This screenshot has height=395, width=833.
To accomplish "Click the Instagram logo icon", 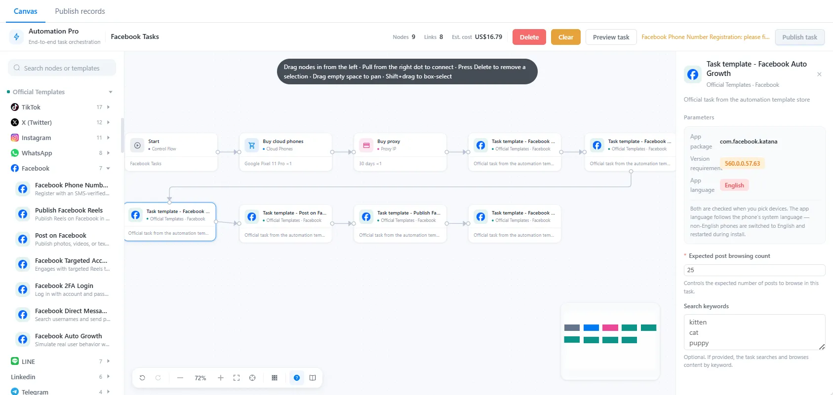I will [15, 138].
